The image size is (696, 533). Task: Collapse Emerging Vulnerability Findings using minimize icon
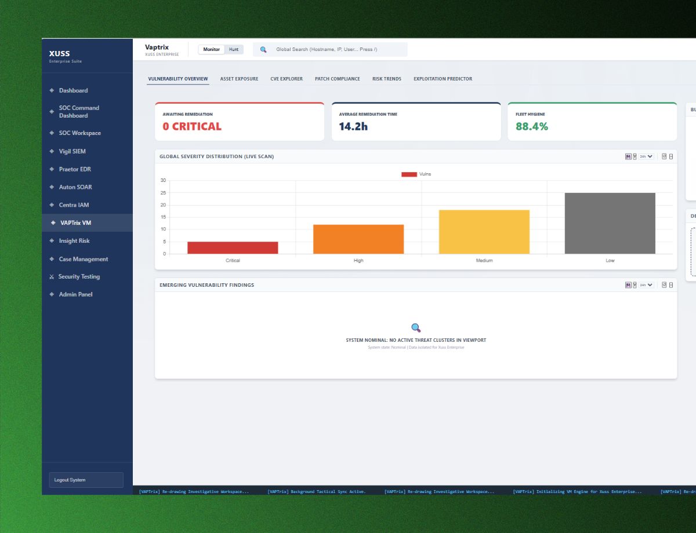670,284
